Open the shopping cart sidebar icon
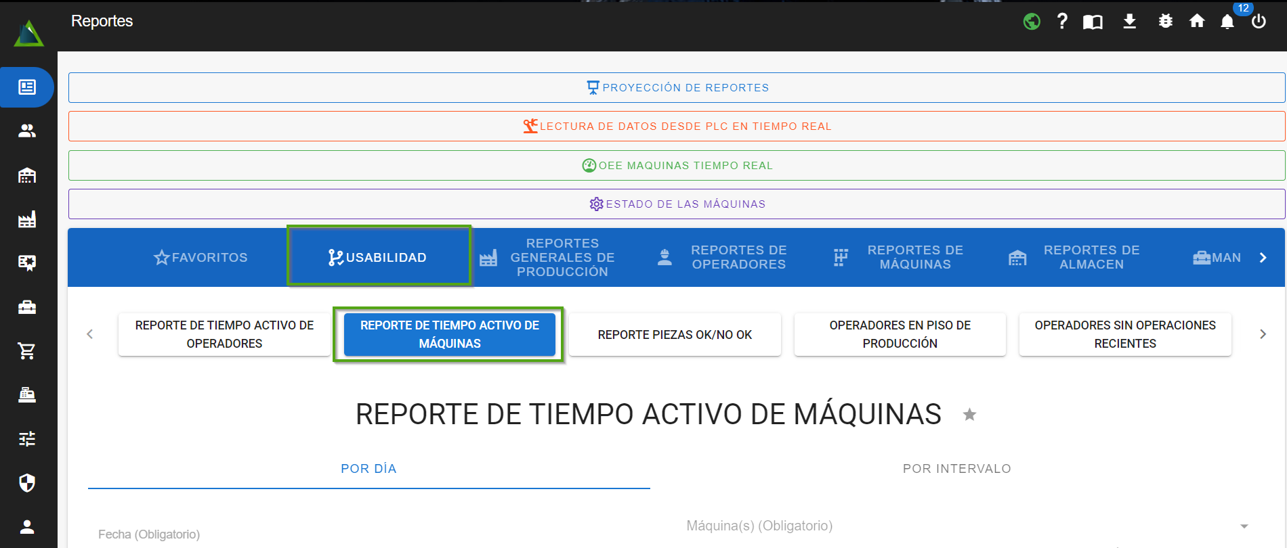Screen dimensions: 1287x548 (27, 350)
